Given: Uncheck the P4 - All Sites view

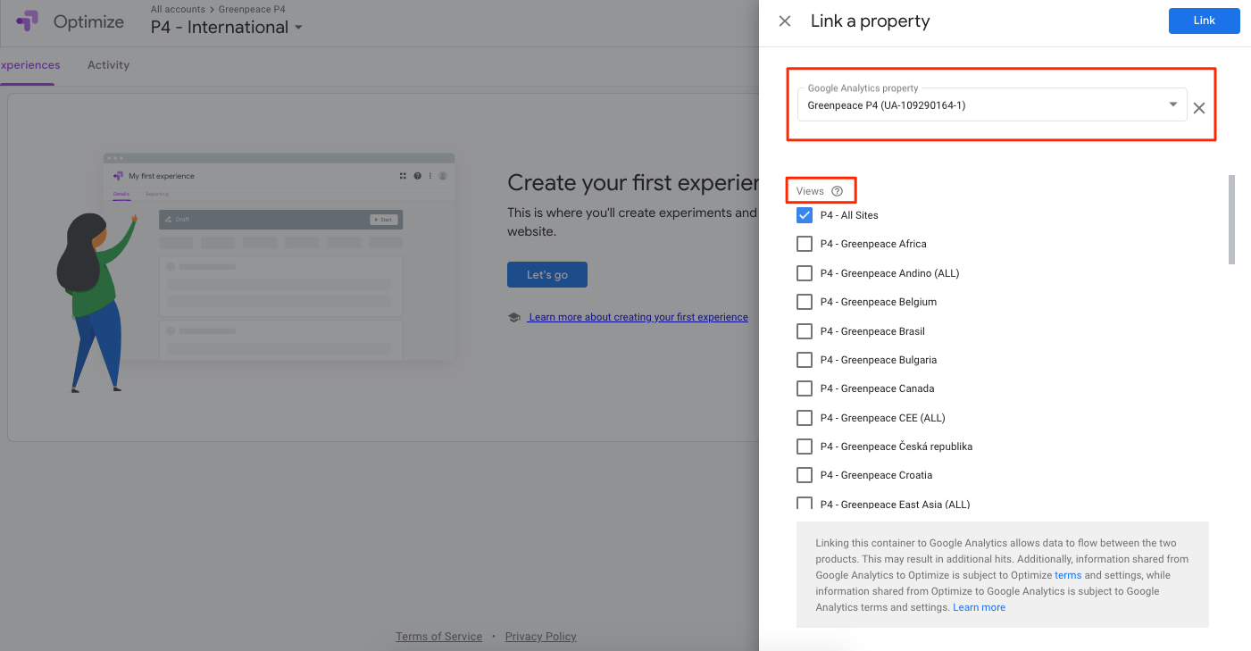Looking at the screenshot, I should pyautogui.click(x=805, y=215).
